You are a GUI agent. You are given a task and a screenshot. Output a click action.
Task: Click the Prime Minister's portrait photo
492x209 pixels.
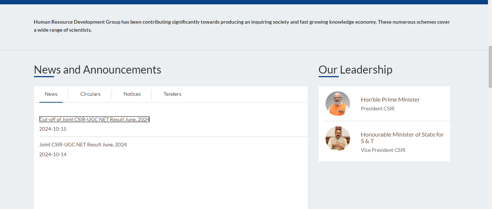(x=338, y=104)
